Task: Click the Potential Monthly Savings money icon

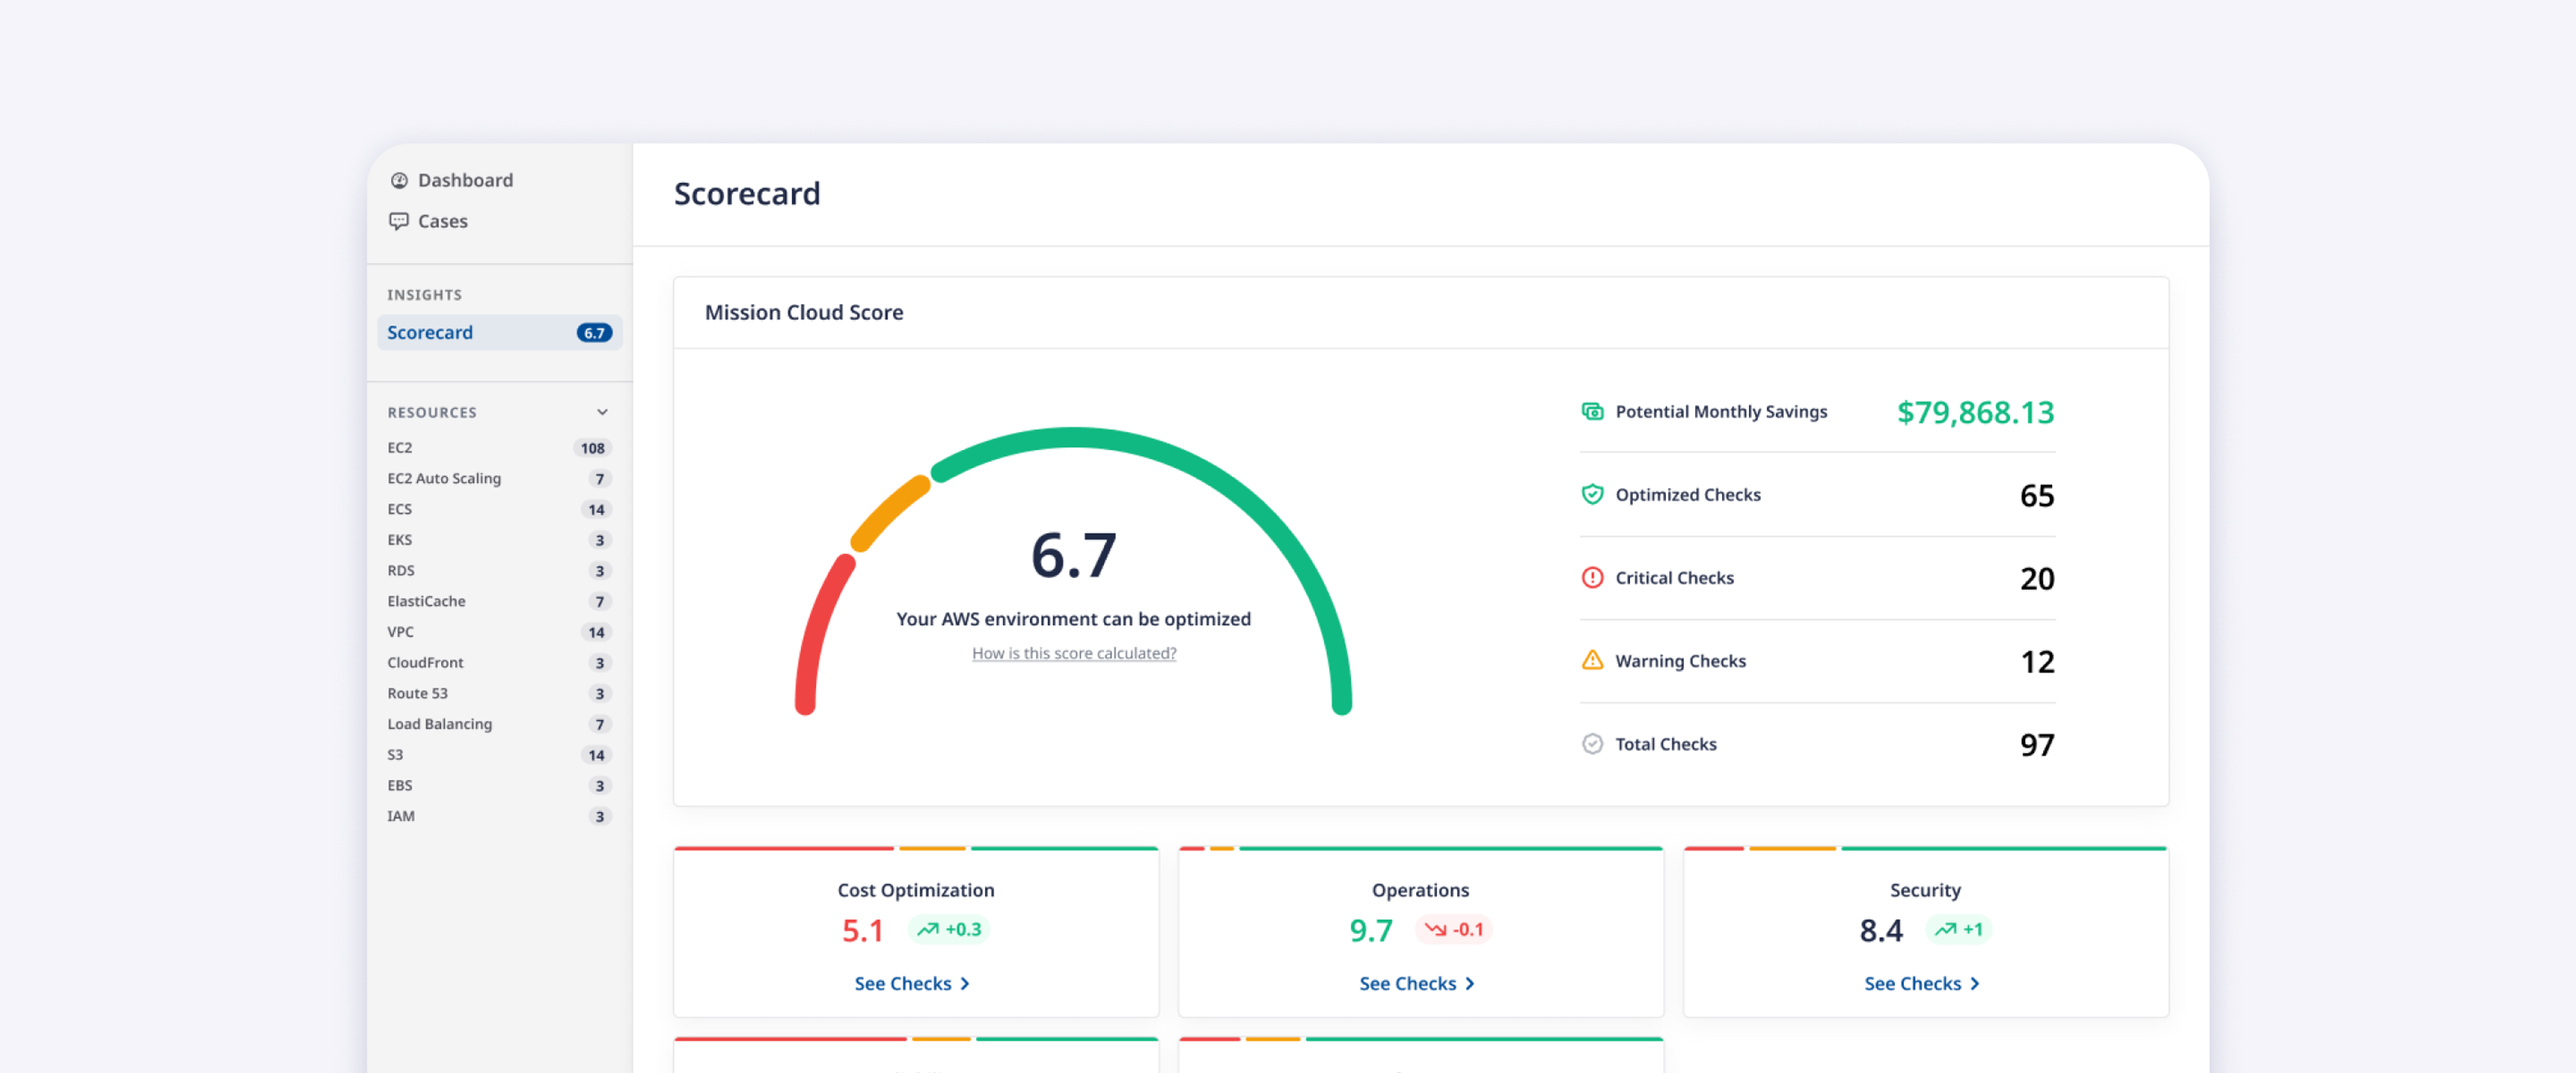Action: (1592, 411)
